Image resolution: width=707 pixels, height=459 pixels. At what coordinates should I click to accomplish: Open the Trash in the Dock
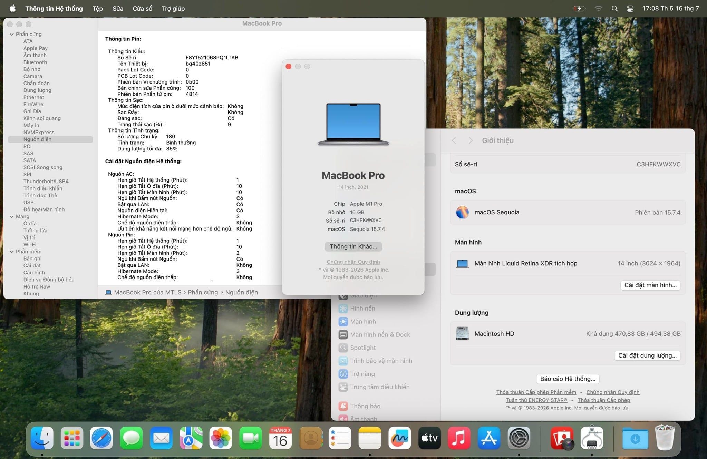tap(665, 438)
